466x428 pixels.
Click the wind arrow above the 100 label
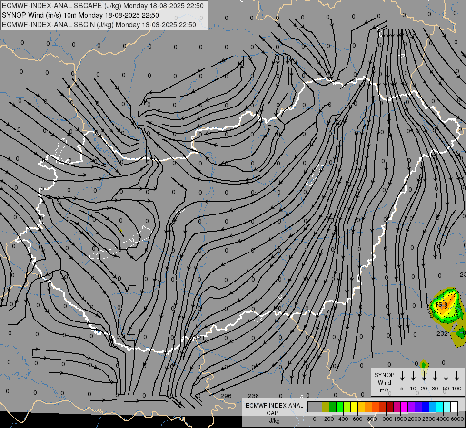pyautogui.click(x=457, y=376)
